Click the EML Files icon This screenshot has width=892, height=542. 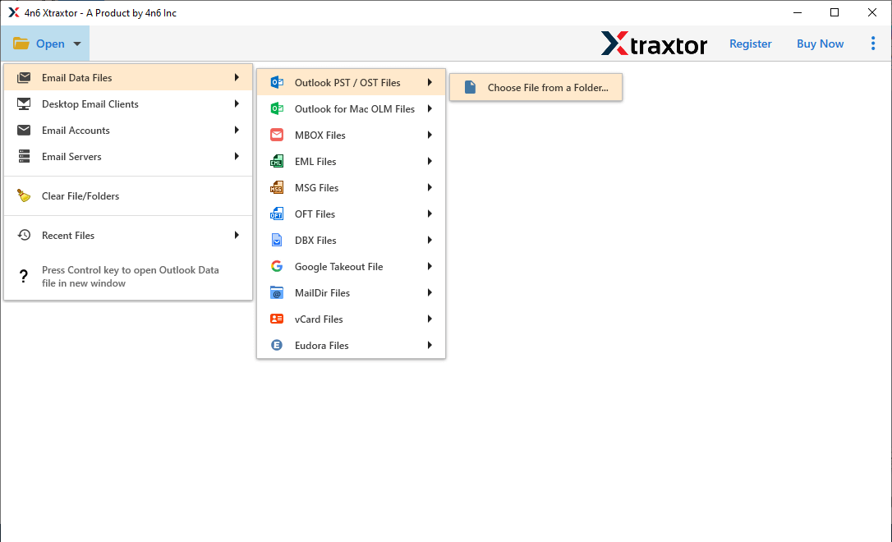click(x=277, y=161)
